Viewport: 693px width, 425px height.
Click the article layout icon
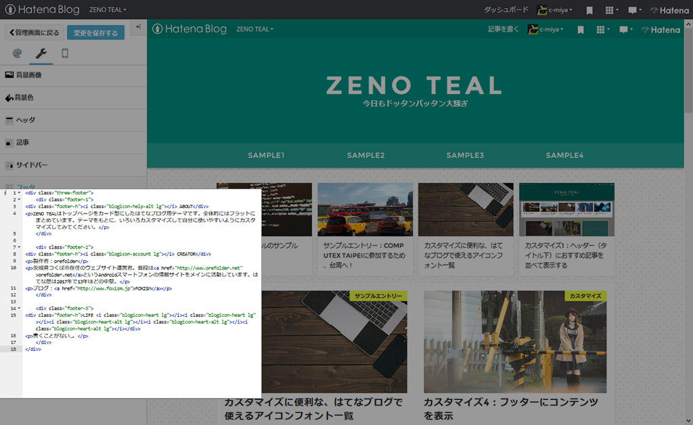click(x=9, y=143)
